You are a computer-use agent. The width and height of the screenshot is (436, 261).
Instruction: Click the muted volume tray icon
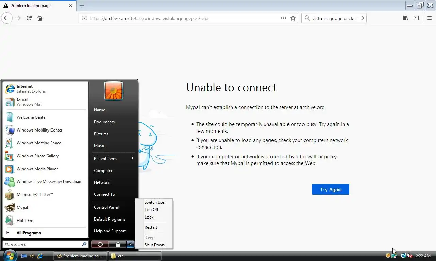[x=410, y=256]
